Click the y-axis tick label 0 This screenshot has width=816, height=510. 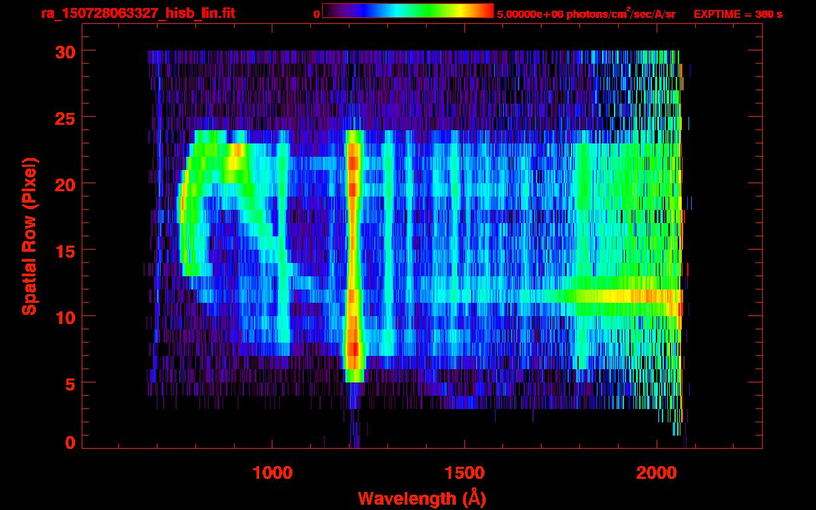click(70, 443)
